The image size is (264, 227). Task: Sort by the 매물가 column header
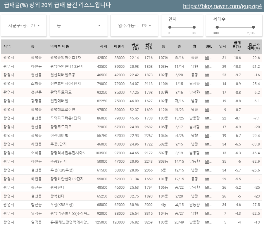(119, 46)
